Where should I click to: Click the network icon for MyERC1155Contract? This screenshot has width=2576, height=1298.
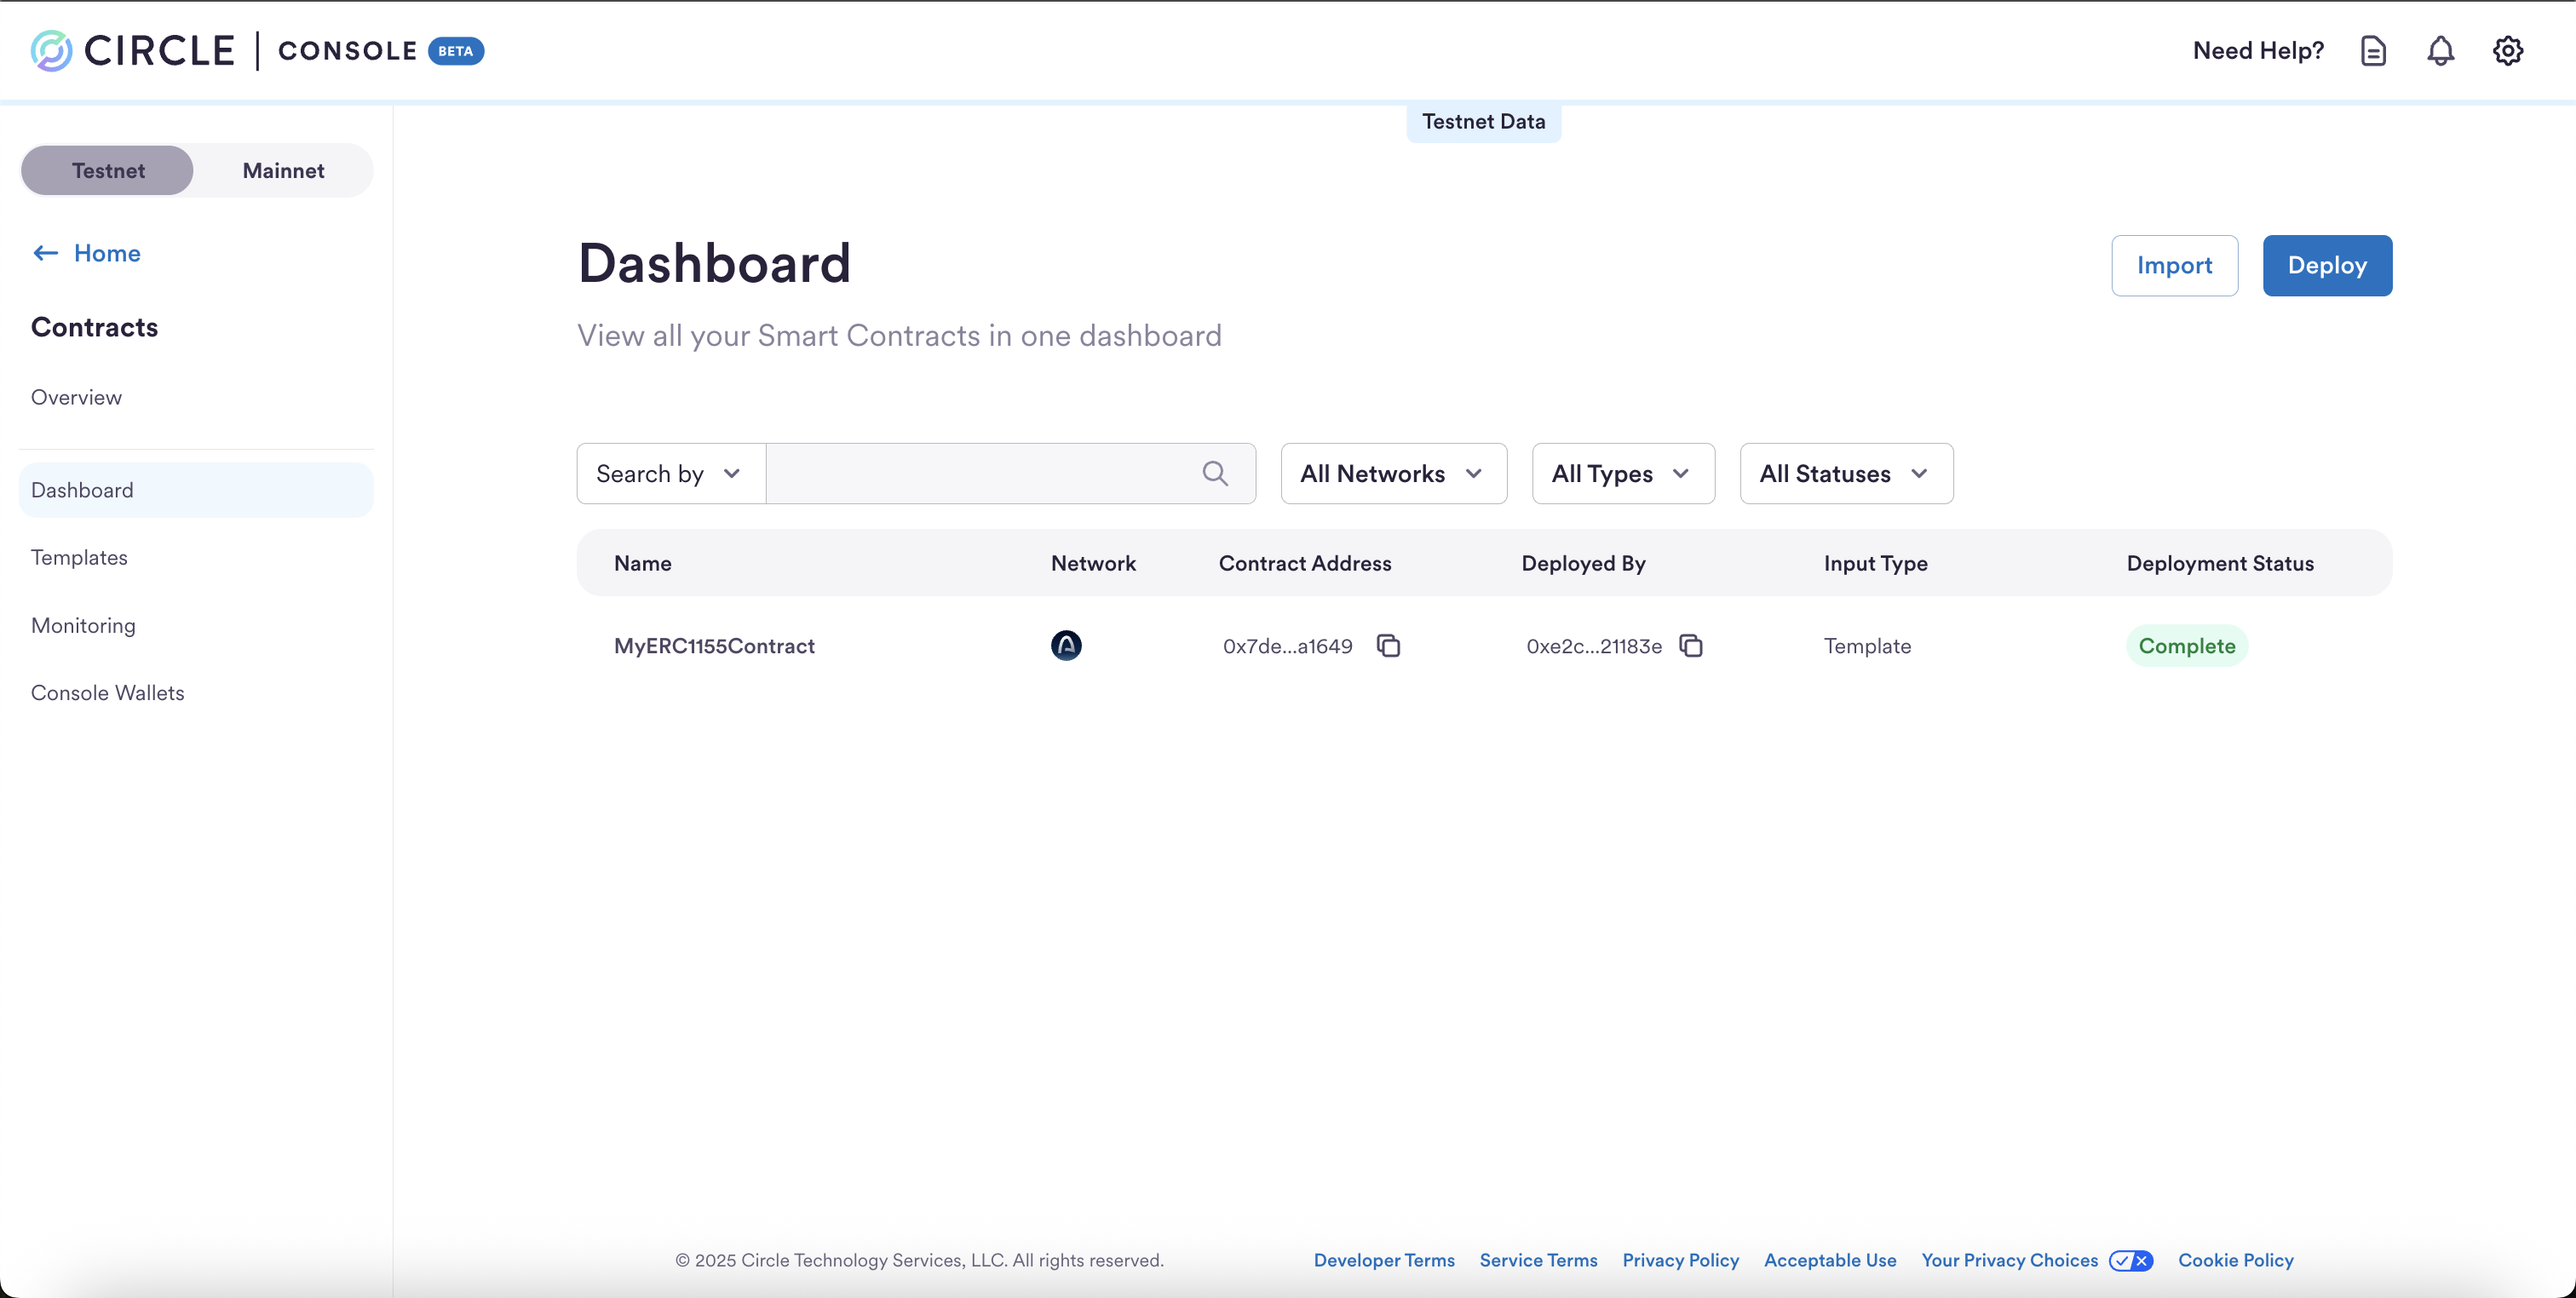(1066, 646)
